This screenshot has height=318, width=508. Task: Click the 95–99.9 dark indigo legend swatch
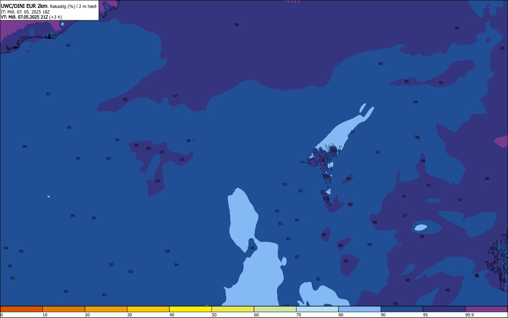[444, 309]
